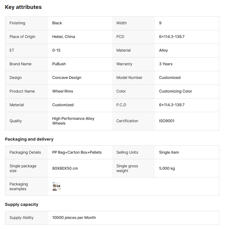Click the Packaging and delivery heading
227x229 pixels.
click(x=29, y=139)
